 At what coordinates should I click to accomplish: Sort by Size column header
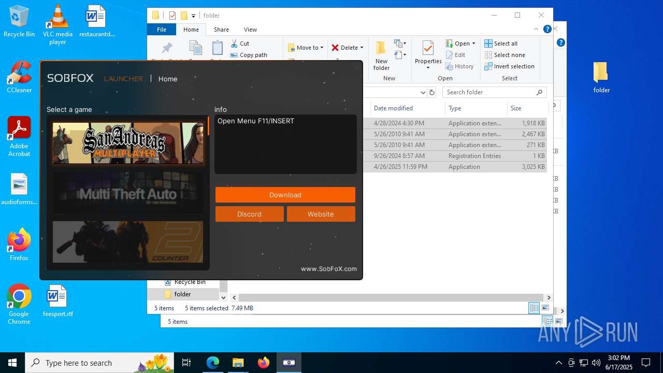(x=527, y=108)
